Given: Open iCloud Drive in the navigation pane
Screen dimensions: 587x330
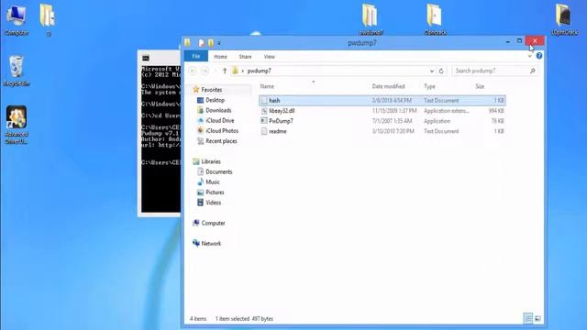Looking at the screenshot, I should click(x=220, y=120).
